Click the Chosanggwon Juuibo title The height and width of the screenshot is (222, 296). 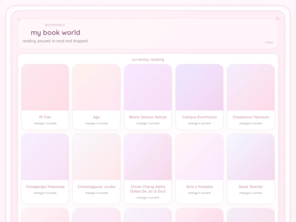pos(96,187)
